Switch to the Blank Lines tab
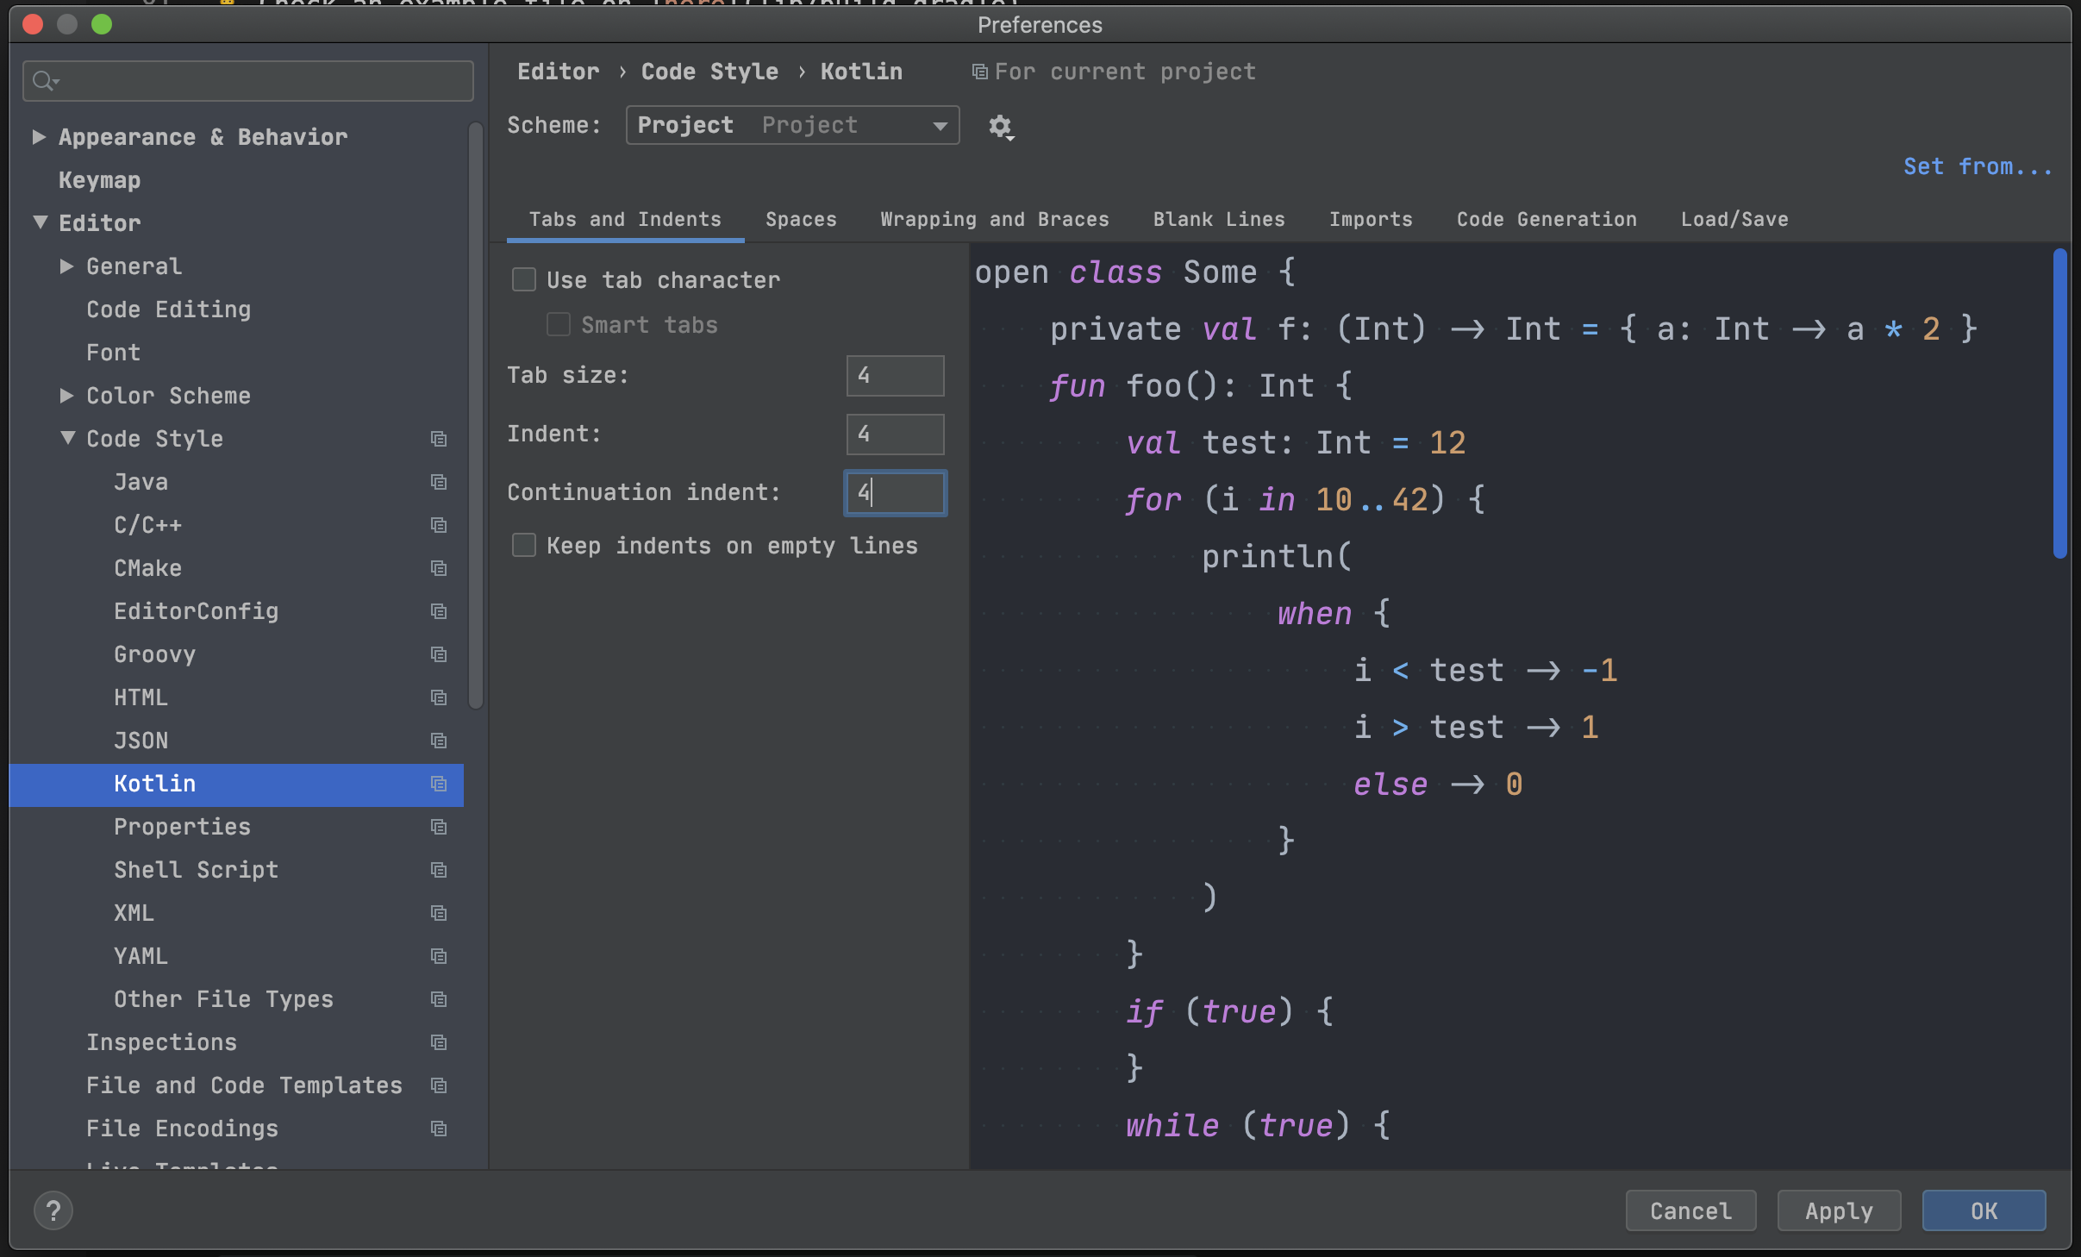 1219,219
